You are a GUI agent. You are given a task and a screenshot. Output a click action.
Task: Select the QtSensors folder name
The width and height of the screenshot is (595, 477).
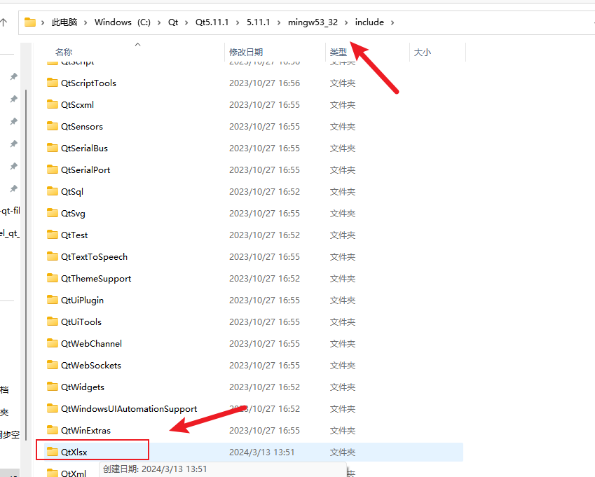(x=82, y=126)
